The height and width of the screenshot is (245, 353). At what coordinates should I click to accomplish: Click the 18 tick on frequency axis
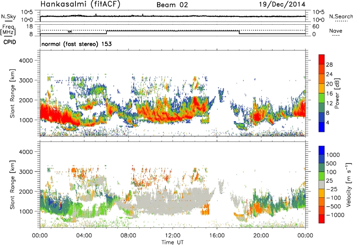[30, 27]
